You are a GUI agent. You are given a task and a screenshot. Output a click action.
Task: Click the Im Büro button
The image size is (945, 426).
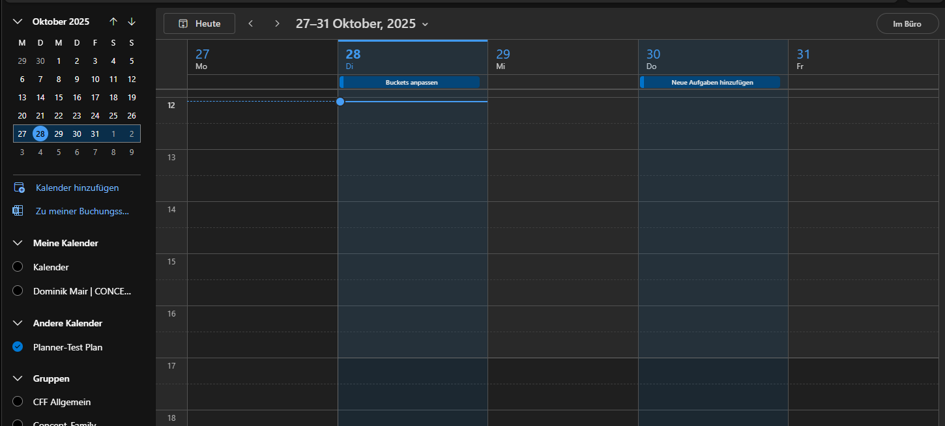(x=907, y=23)
